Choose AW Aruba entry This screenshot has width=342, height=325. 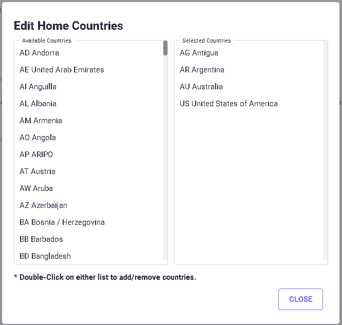[36, 188]
